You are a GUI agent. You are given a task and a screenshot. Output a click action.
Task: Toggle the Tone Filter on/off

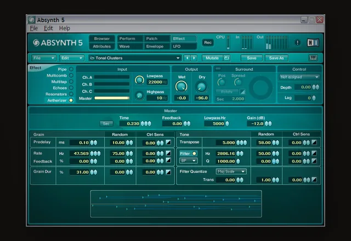188,153
